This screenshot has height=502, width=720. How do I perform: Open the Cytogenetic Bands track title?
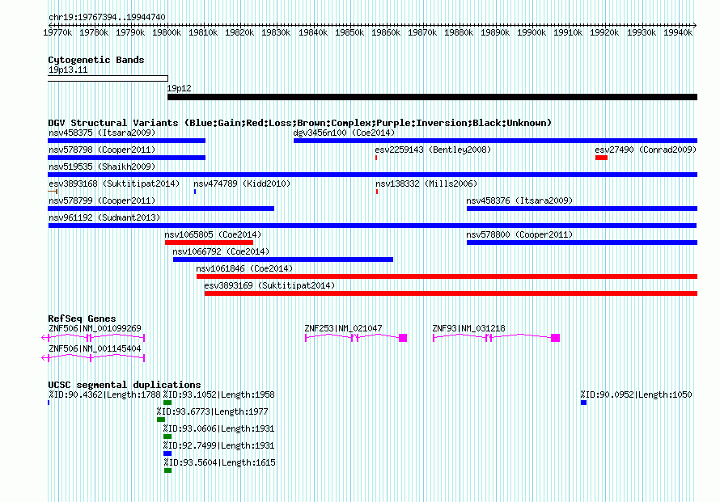(96, 60)
